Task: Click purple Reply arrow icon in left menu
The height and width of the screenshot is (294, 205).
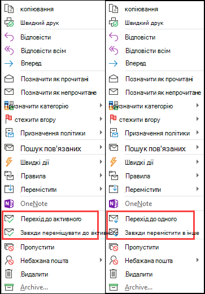Action: (x=9, y=37)
